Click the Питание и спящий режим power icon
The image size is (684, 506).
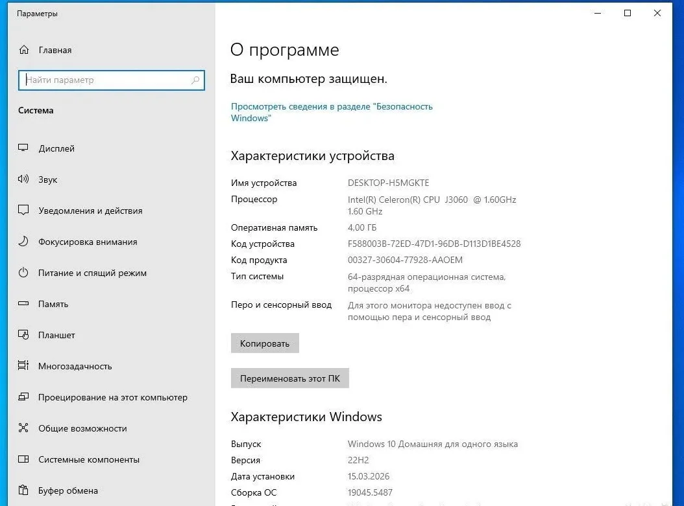tap(23, 273)
